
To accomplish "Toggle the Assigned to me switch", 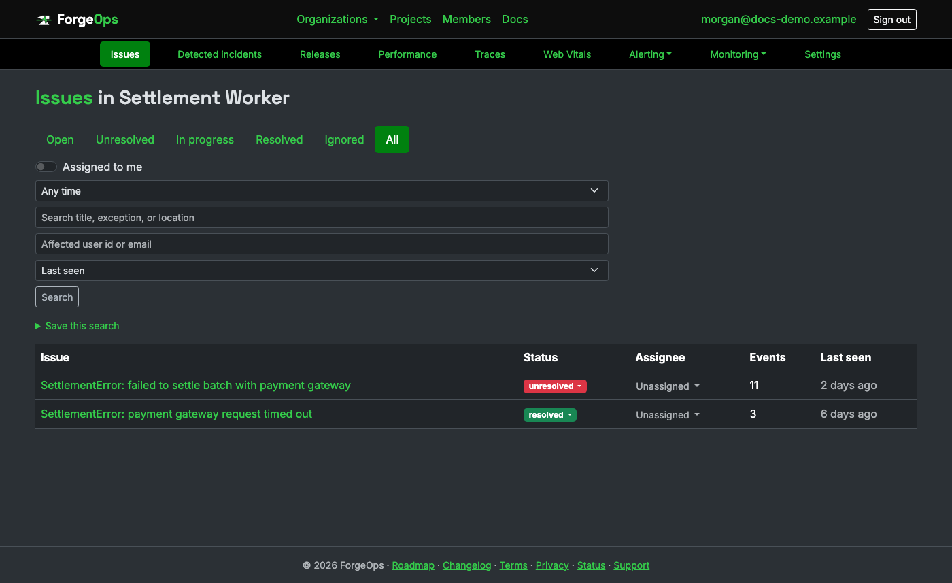I will pyautogui.click(x=46, y=167).
